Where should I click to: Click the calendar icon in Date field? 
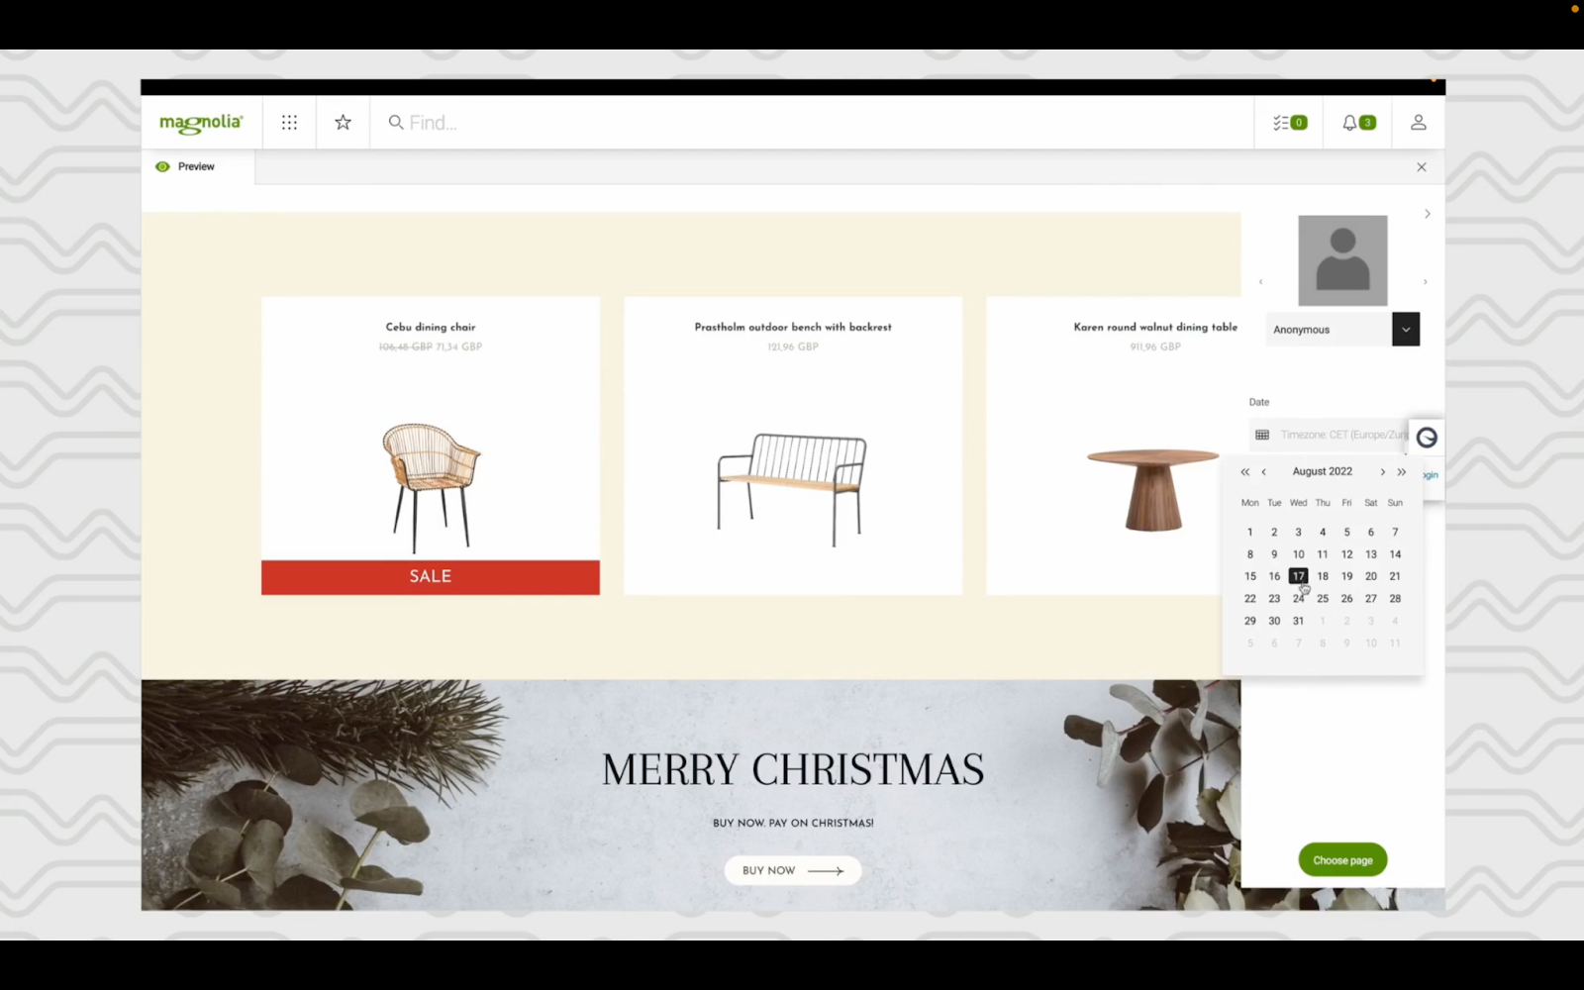coord(1262,435)
